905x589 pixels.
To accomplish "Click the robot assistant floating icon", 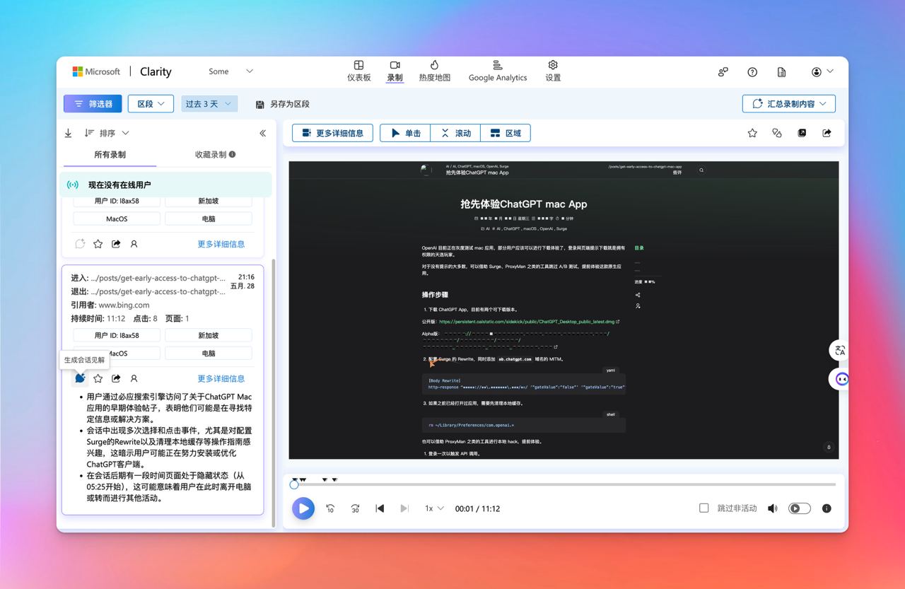I will [841, 379].
